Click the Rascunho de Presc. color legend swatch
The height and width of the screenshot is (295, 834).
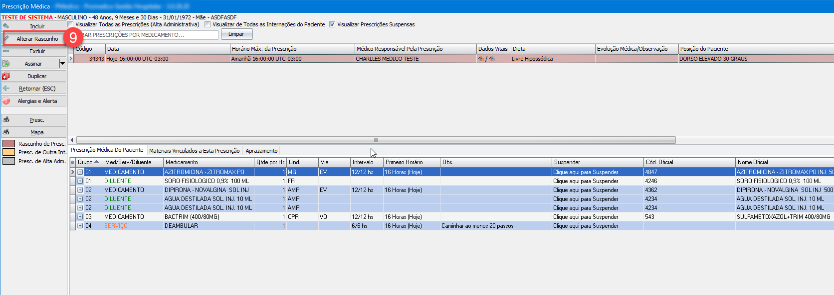point(9,144)
